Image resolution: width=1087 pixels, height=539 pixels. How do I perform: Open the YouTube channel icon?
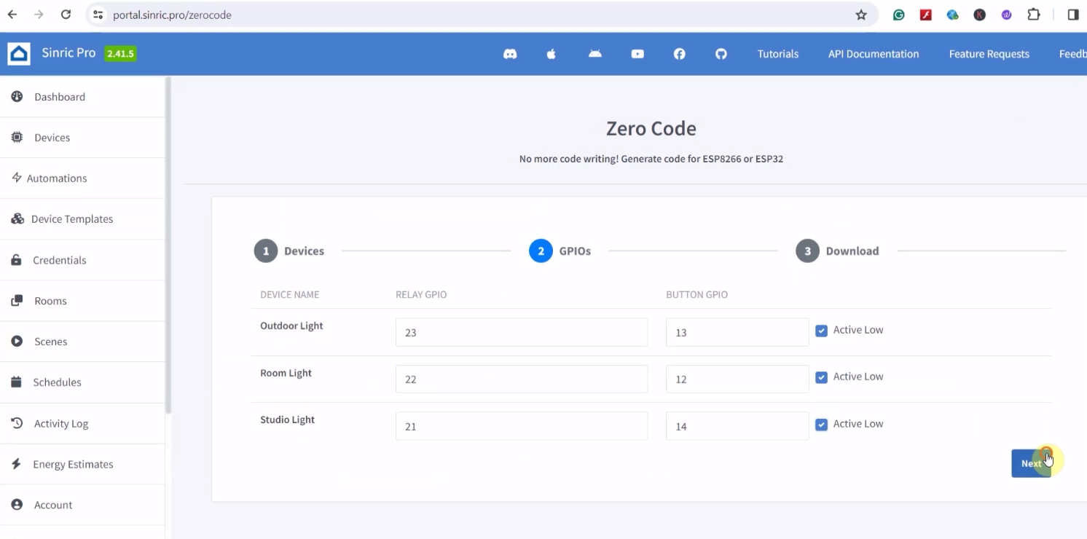point(637,53)
